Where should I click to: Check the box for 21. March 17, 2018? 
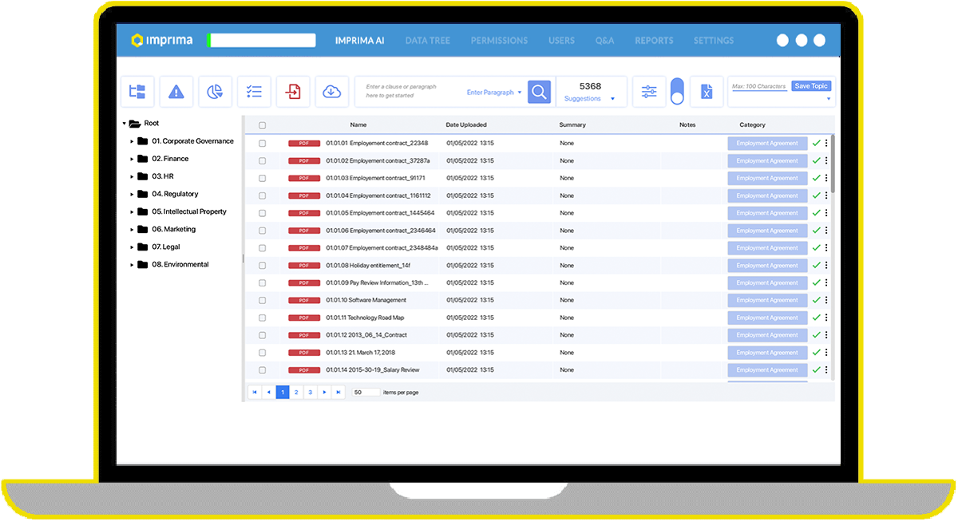coord(262,353)
